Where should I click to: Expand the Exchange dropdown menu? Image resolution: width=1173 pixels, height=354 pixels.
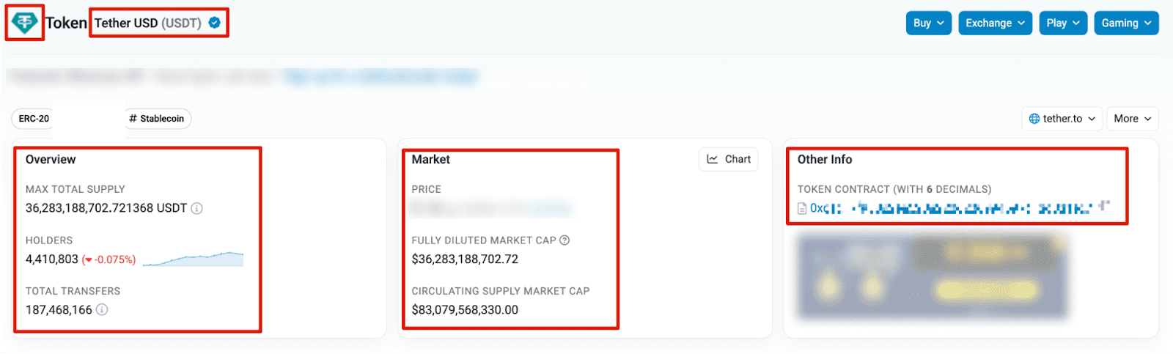tap(995, 23)
